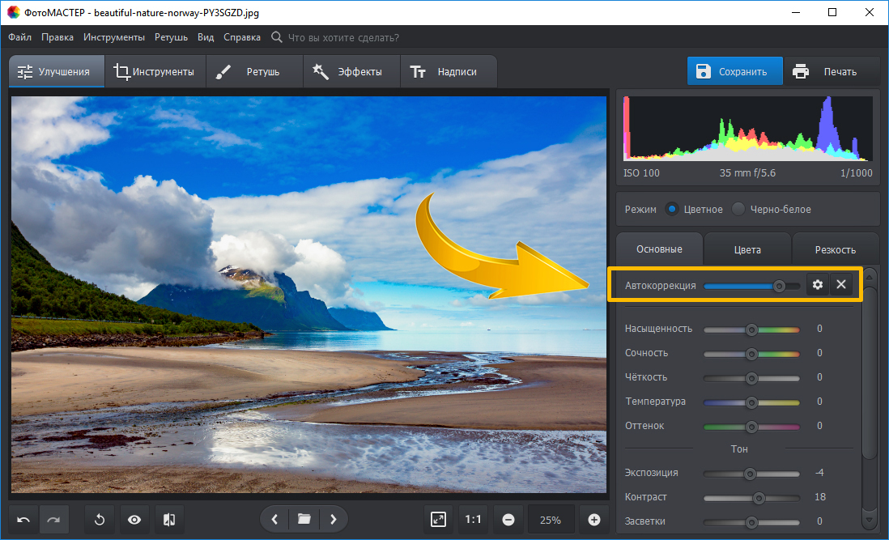The image size is (889, 540).
Task: Redo the undone edit
Action: point(54,520)
